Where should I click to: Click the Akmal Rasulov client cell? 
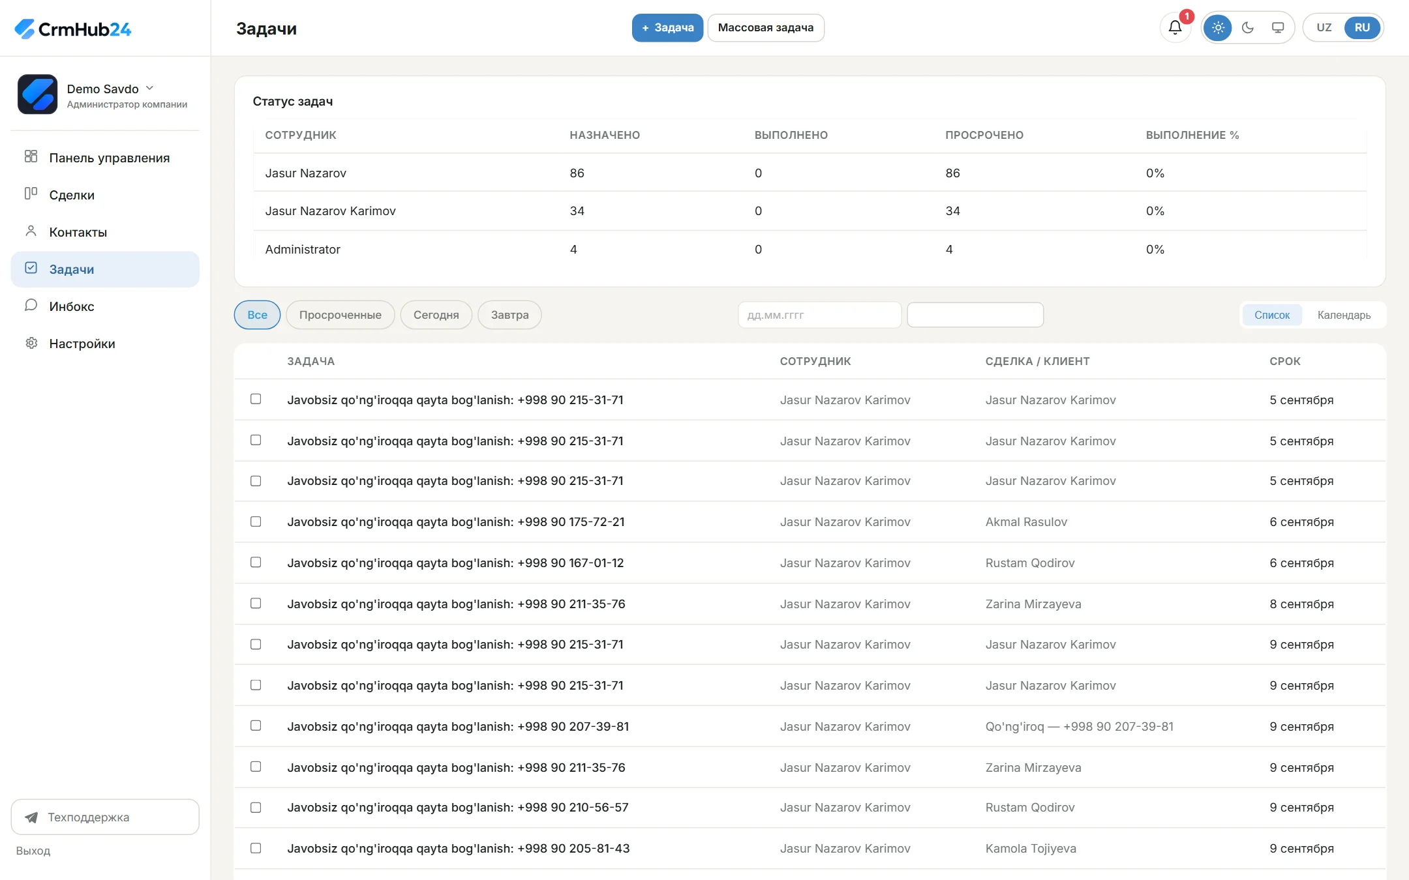(1026, 521)
